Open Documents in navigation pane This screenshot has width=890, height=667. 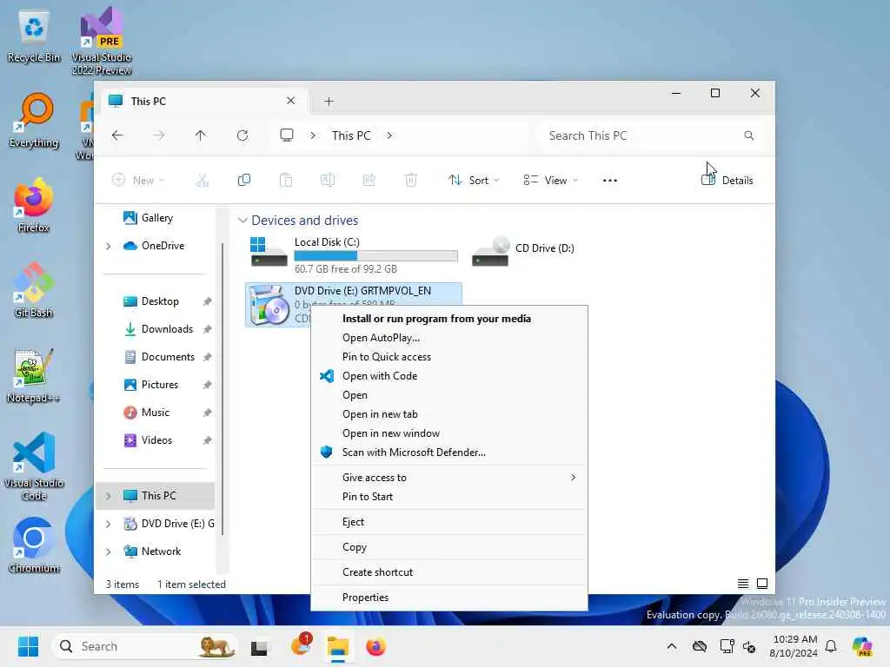coord(168,357)
